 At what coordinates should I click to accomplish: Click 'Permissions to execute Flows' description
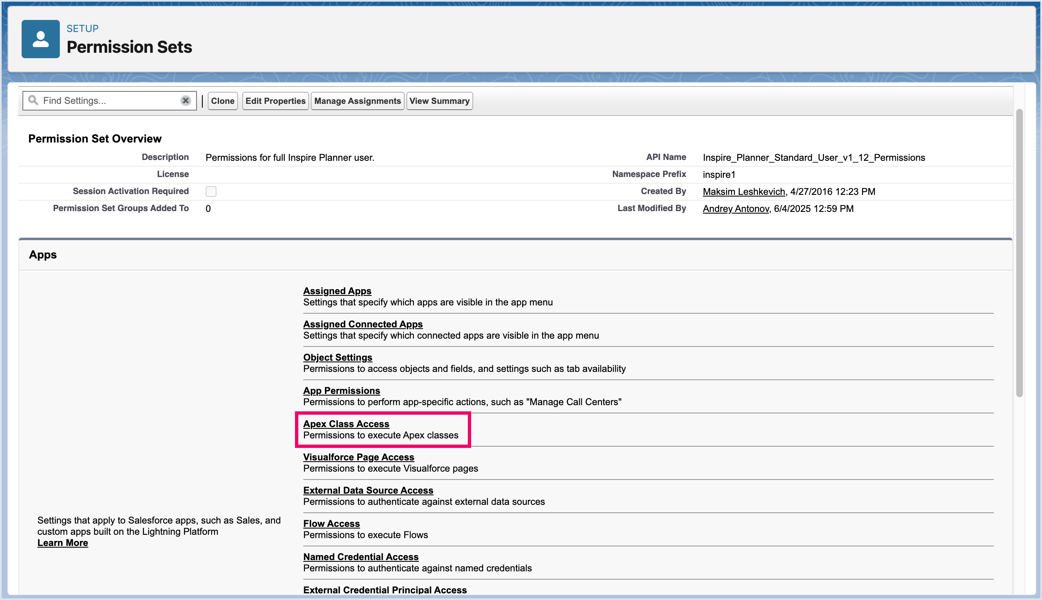[x=366, y=535]
